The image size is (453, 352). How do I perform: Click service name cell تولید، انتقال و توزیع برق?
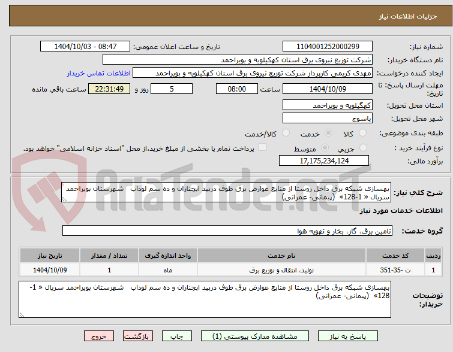(281, 270)
